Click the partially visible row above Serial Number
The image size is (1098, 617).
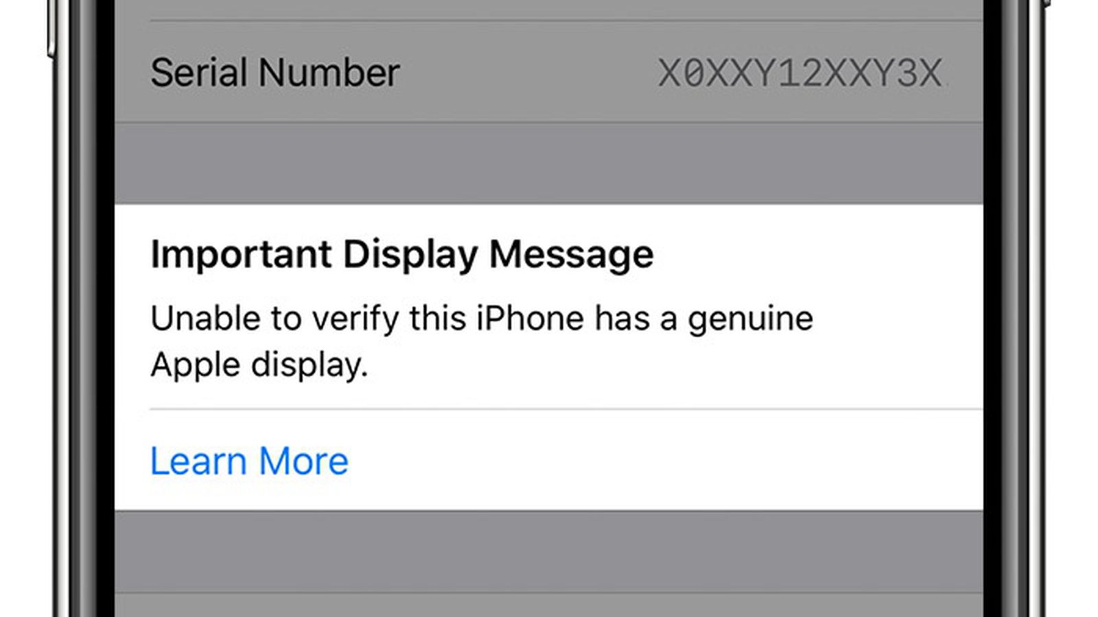(x=548, y=10)
